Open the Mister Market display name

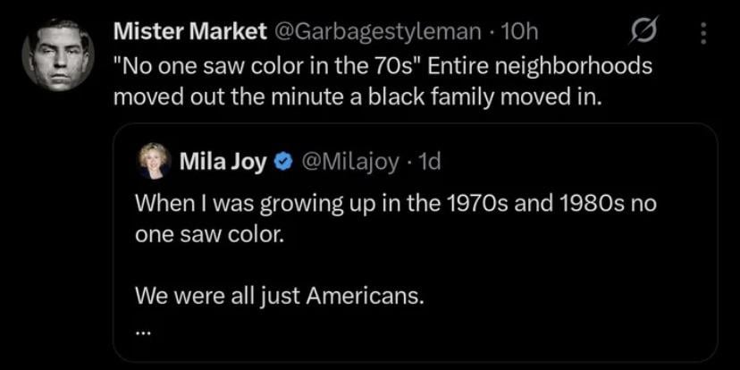pyautogui.click(x=189, y=33)
